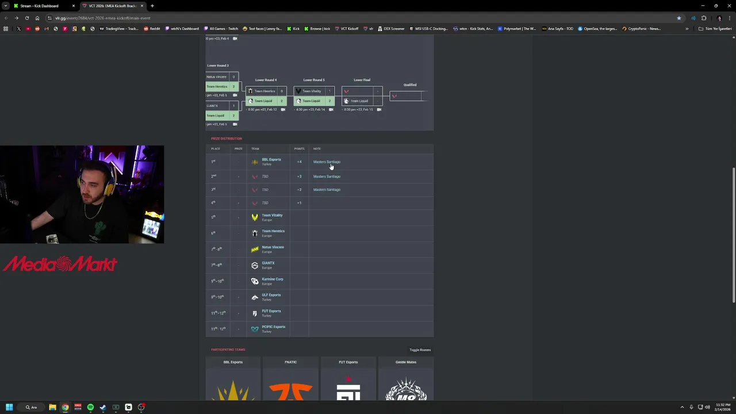Open the Polymarket bookmark

click(517, 28)
